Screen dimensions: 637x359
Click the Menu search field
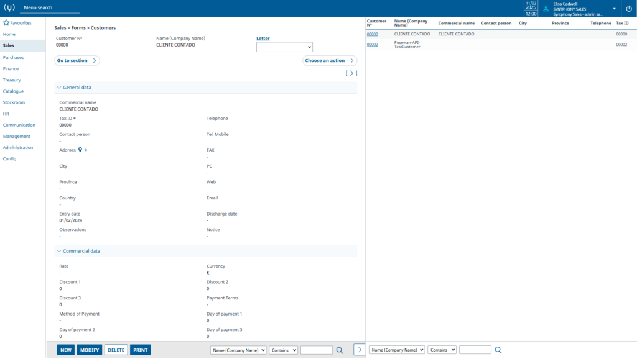(50, 7)
